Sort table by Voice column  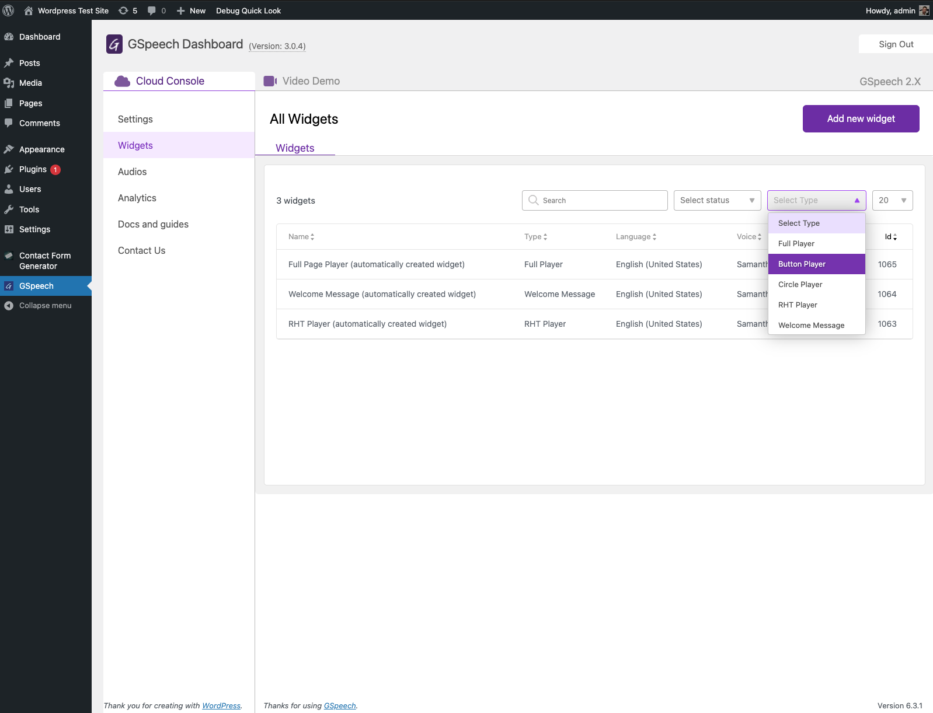749,236
